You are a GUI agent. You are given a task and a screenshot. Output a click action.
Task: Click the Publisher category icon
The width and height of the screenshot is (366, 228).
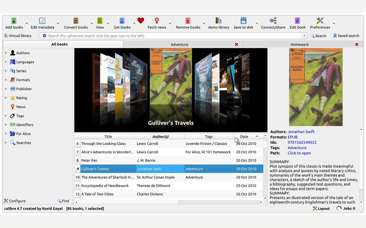tap(12, 89)
